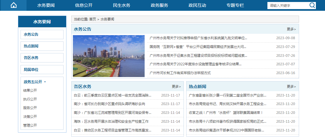Collapse the 政务五公开 sidebar section

pos(45,82)
